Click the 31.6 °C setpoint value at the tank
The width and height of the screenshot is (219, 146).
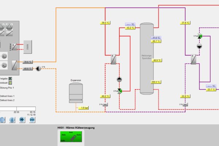tap(156, 38)
